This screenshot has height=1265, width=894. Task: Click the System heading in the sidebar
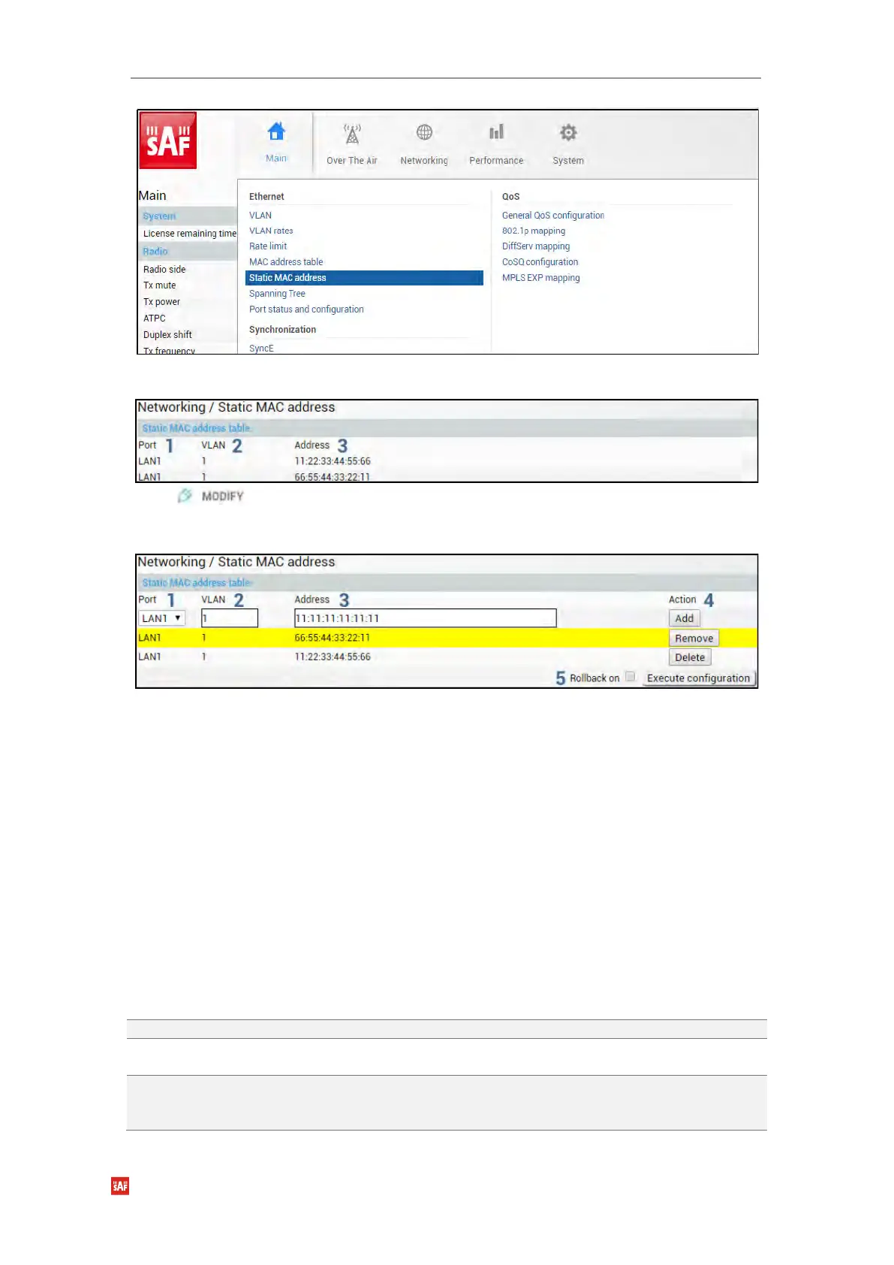click(159, 216)
